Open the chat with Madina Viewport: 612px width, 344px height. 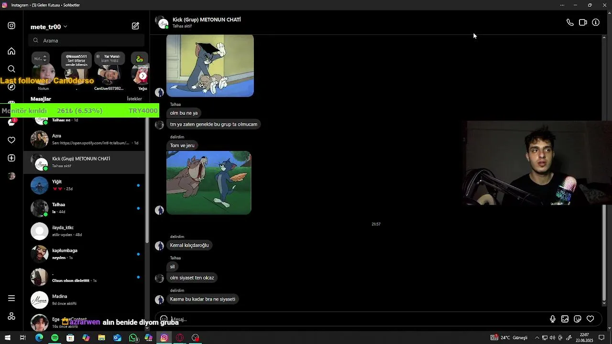[x=85, y=300]
